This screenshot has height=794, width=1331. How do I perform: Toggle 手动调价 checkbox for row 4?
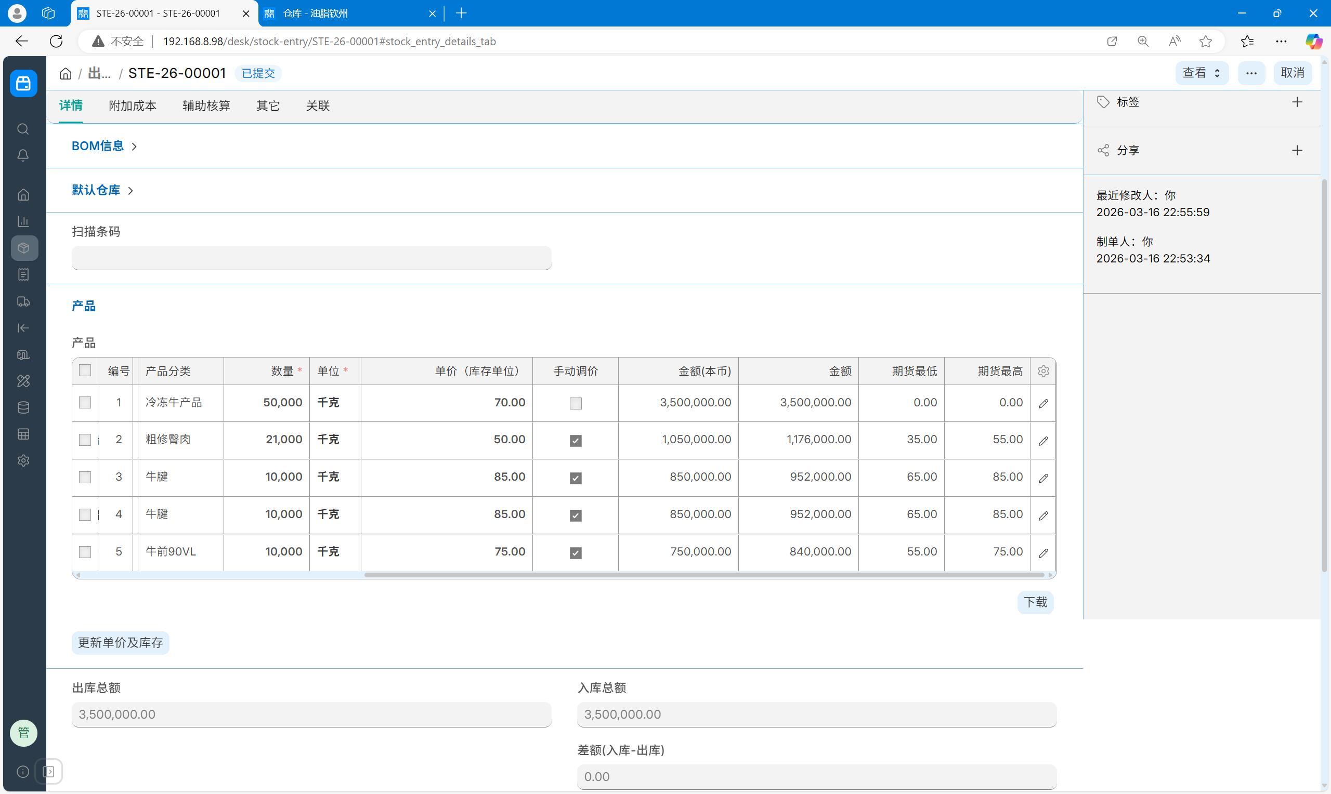point(576,515)
